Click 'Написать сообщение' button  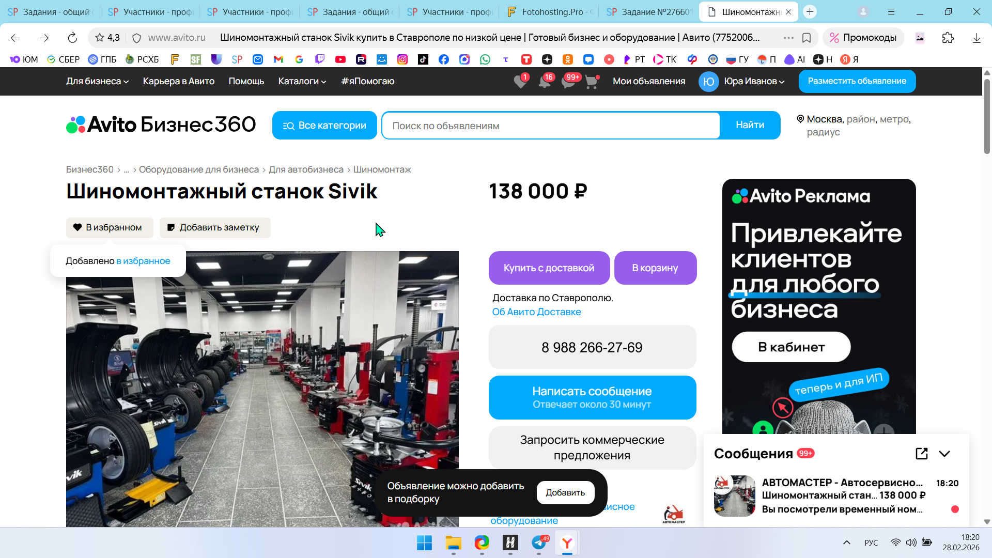pos(592,397)
